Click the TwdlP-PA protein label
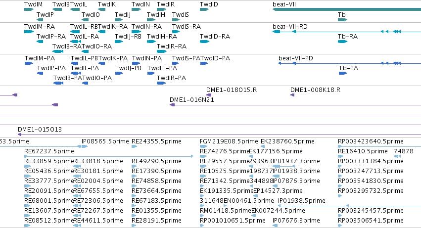The image size is (421, 228). tap(51, 68)
